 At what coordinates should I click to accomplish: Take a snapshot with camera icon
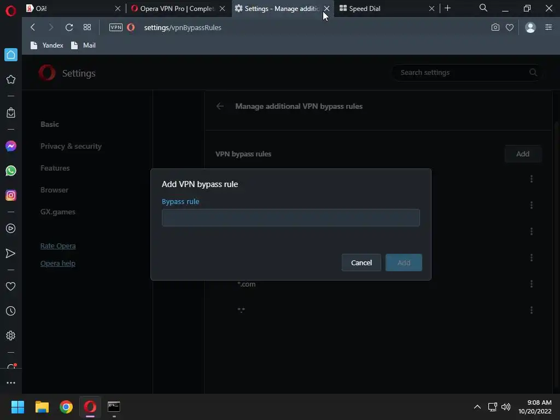tap(495, 27)
